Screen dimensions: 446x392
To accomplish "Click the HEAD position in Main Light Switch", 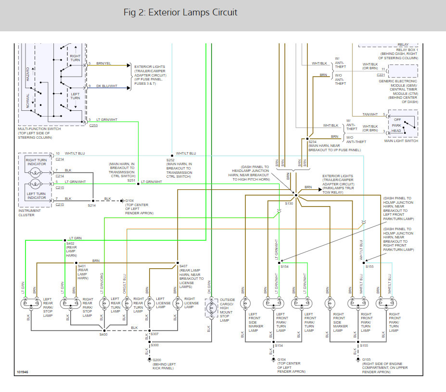I will pos(396,131).
